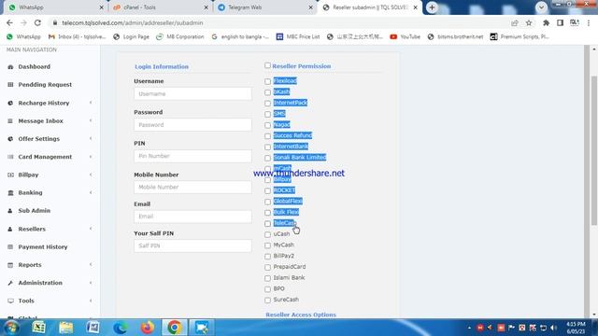This screenshot has height=336, width=598.
Task: Go back using browser back arrow
Action: tap(9, 22)
